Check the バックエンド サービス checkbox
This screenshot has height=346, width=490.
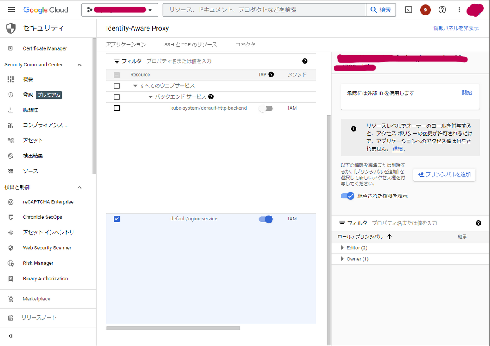tap(117, 97)
